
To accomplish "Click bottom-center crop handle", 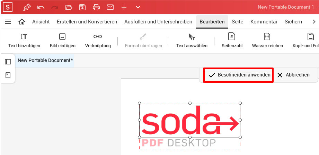I will (x=190, y=137).
